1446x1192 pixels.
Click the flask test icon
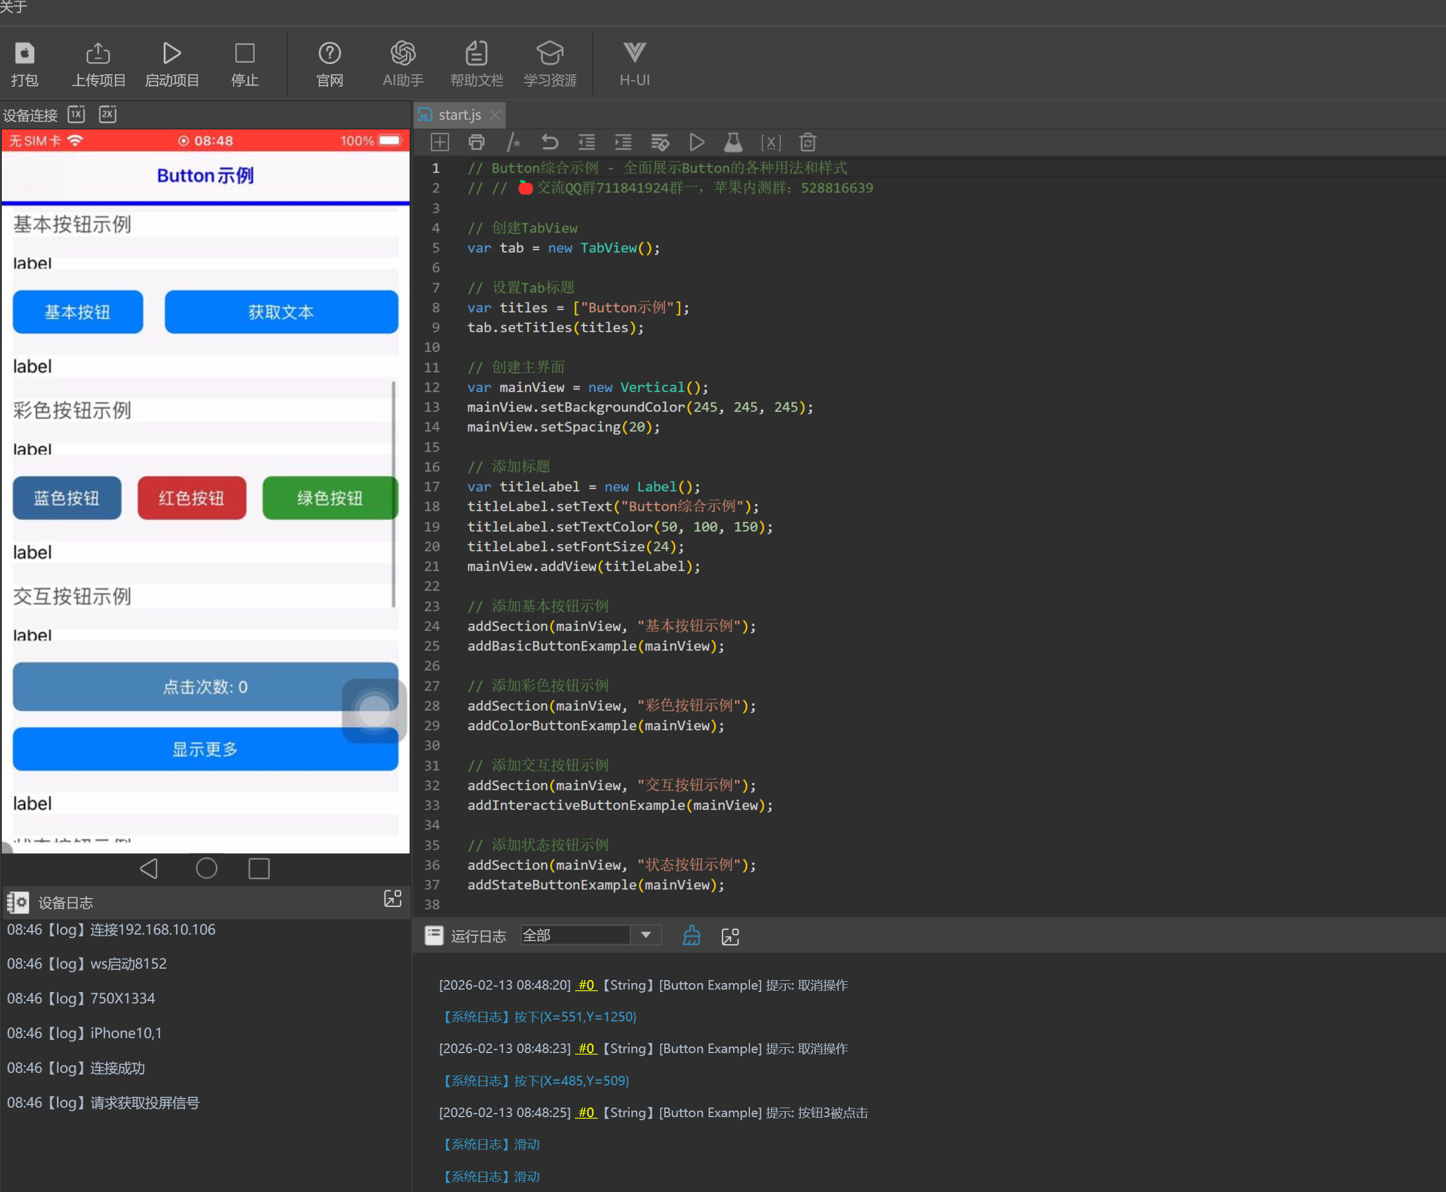(733, 142)
